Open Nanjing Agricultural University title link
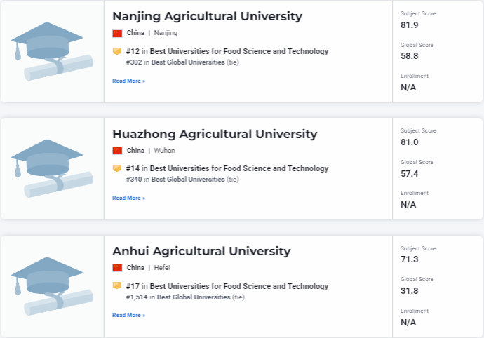Screen dimensions: 484x338 pos(207,16)
